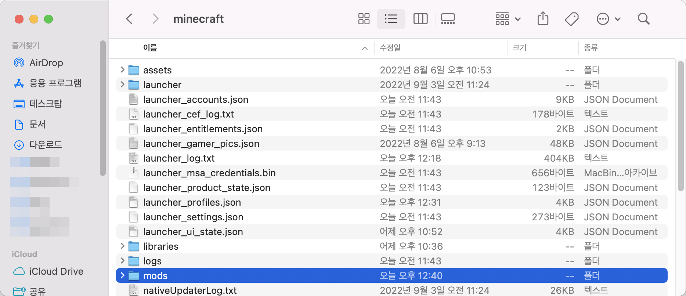
Task: Select the assets folder icon
Action: pos(134,70)
